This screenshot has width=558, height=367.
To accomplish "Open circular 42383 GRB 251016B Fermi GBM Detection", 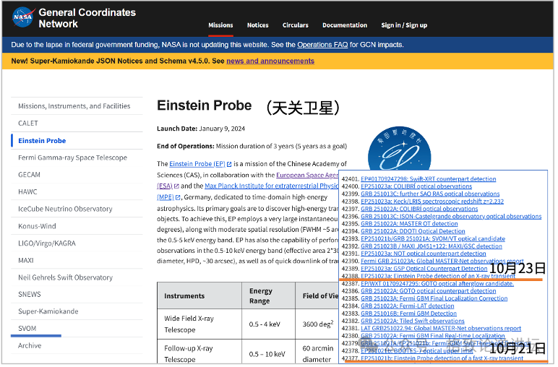I will [x=411, y=314].
